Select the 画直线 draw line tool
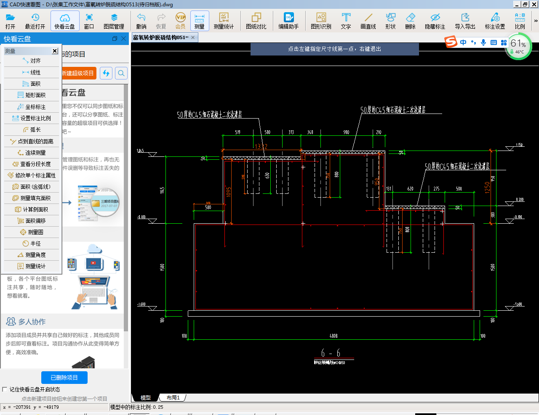Viewport: 539px width, 415px height. [x=368, y=21]
